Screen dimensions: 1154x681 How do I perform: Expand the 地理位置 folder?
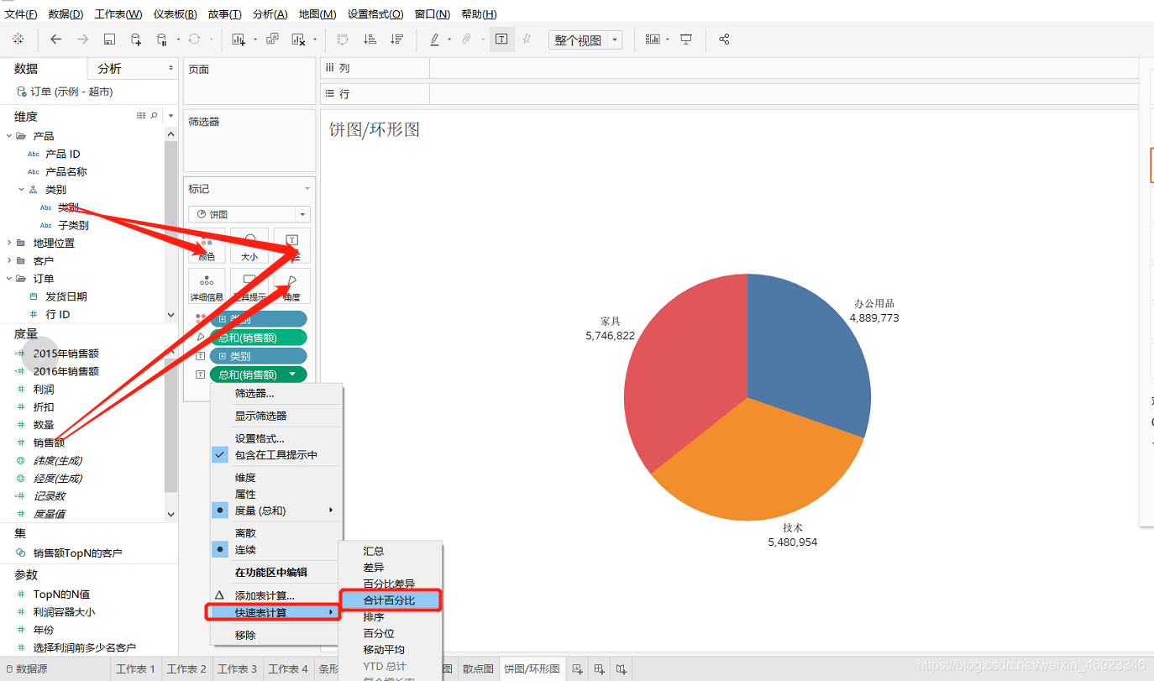(x=9, y=243)
